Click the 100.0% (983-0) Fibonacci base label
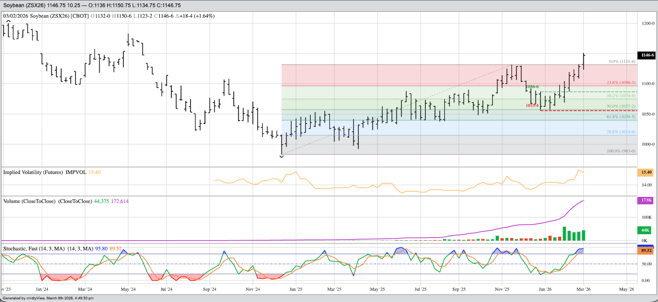Viewport: 658px width, 302px height. (621, 151)
